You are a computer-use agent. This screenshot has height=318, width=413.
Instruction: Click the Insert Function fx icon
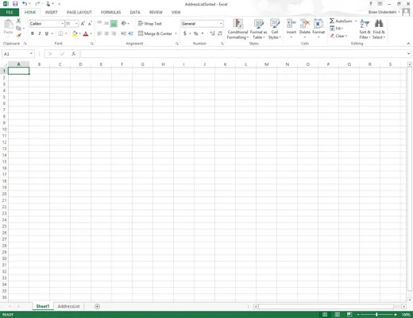click(x=74, y=54)
